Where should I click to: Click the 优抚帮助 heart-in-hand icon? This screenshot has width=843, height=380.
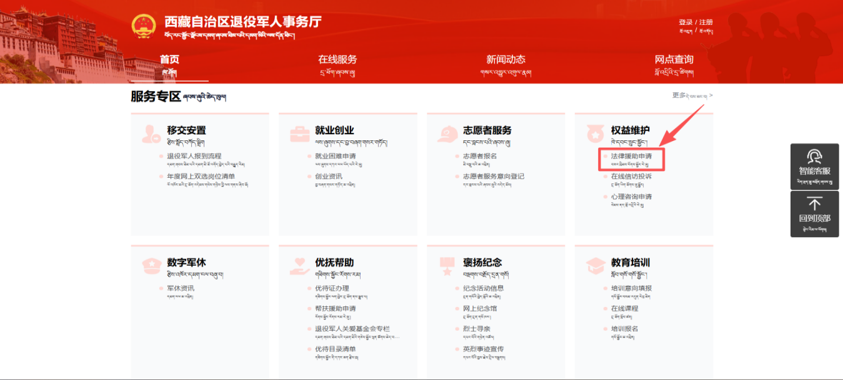[x=299, y=266]
